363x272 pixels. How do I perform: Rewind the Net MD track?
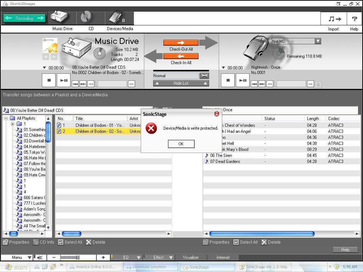click(270, 84)
